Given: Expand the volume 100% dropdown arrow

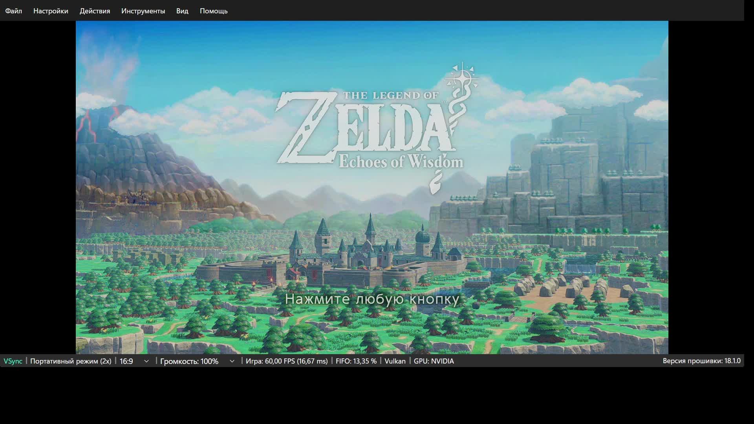Looking at the screenshot, I should tap(232, 361).
